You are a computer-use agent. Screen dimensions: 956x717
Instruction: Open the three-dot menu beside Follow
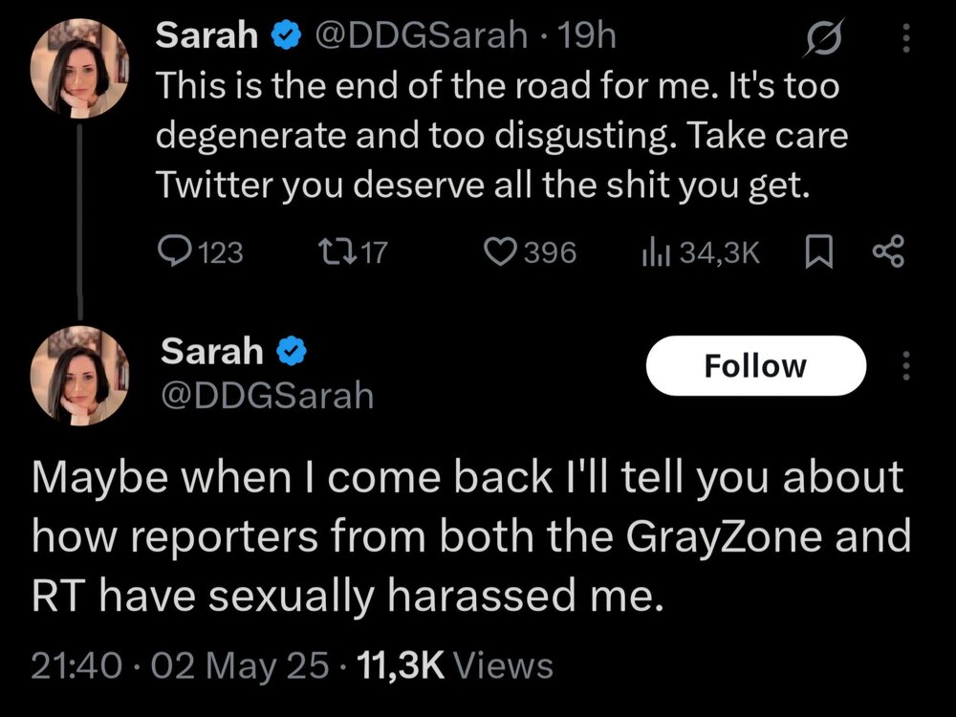coord(906,365)
